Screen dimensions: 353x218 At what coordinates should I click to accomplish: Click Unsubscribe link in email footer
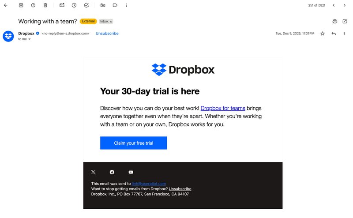pos(180,189)
